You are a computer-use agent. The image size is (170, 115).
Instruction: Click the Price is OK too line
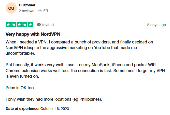pyautogui.click(x=20, y=88)
